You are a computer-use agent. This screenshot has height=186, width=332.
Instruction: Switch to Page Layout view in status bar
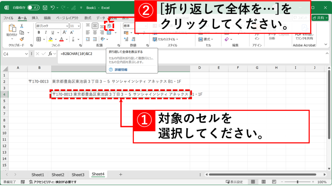click(264, 182)
